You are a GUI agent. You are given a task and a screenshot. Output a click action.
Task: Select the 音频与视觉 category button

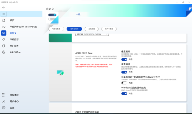pos(74,29)
